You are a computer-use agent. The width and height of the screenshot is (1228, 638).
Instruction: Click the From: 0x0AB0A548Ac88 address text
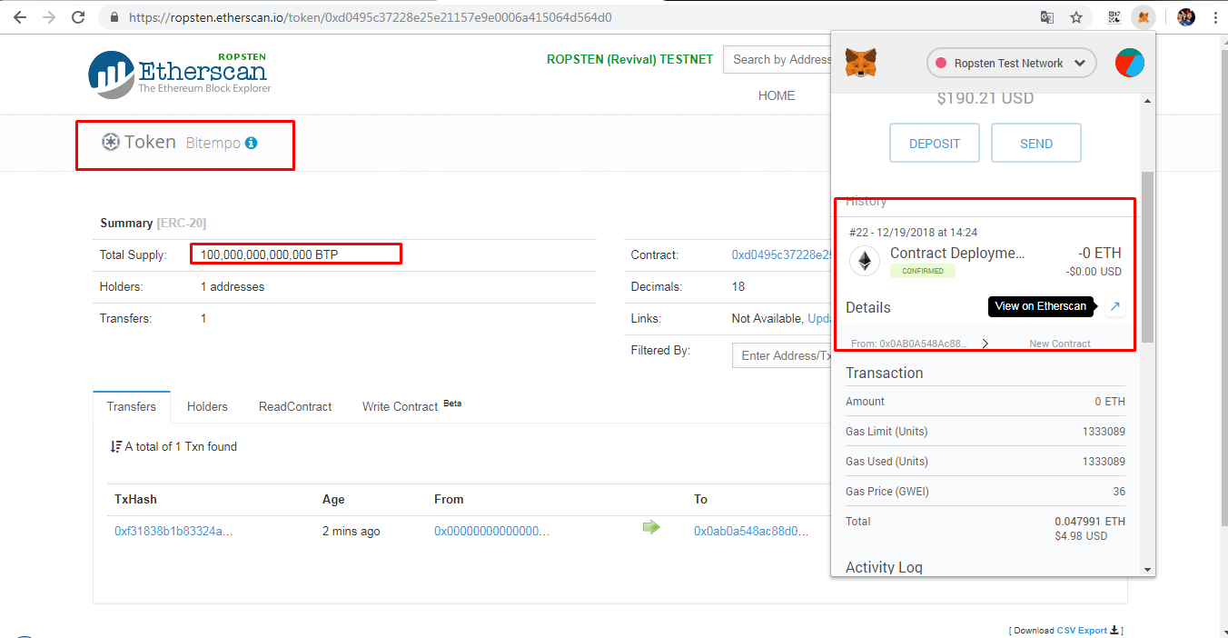(x=909, y=344)
